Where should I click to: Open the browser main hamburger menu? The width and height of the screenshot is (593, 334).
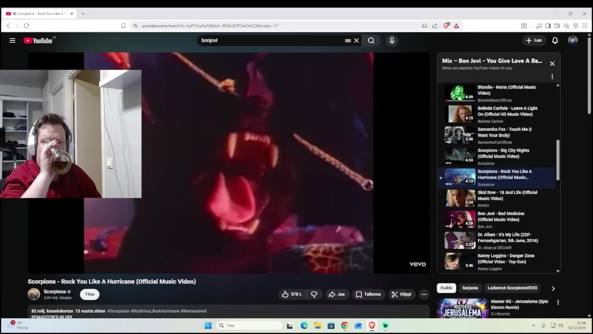coord(585,26)
